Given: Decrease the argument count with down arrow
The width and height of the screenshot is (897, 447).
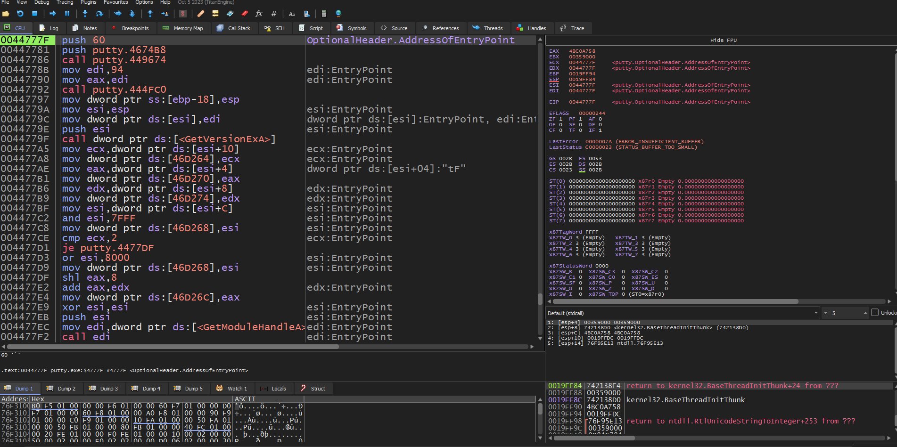Looking at the screenshot, I should [825, 313].
